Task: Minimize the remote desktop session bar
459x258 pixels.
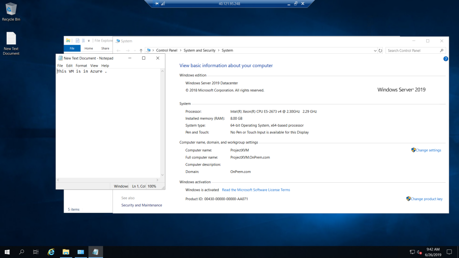Action: coord(289,4)
